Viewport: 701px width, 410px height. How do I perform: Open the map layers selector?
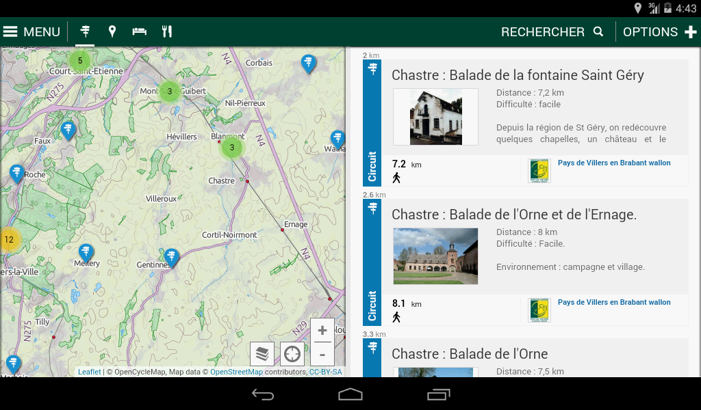pos(262,354)
